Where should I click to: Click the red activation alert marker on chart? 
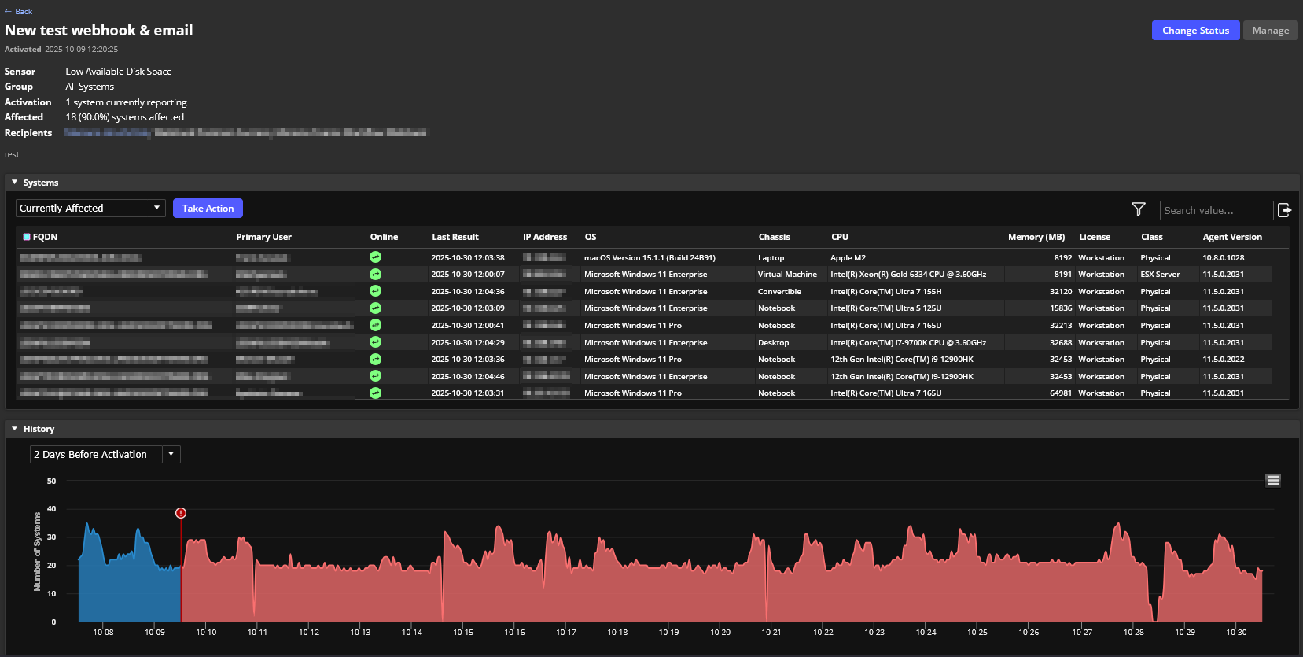[181, 513]
